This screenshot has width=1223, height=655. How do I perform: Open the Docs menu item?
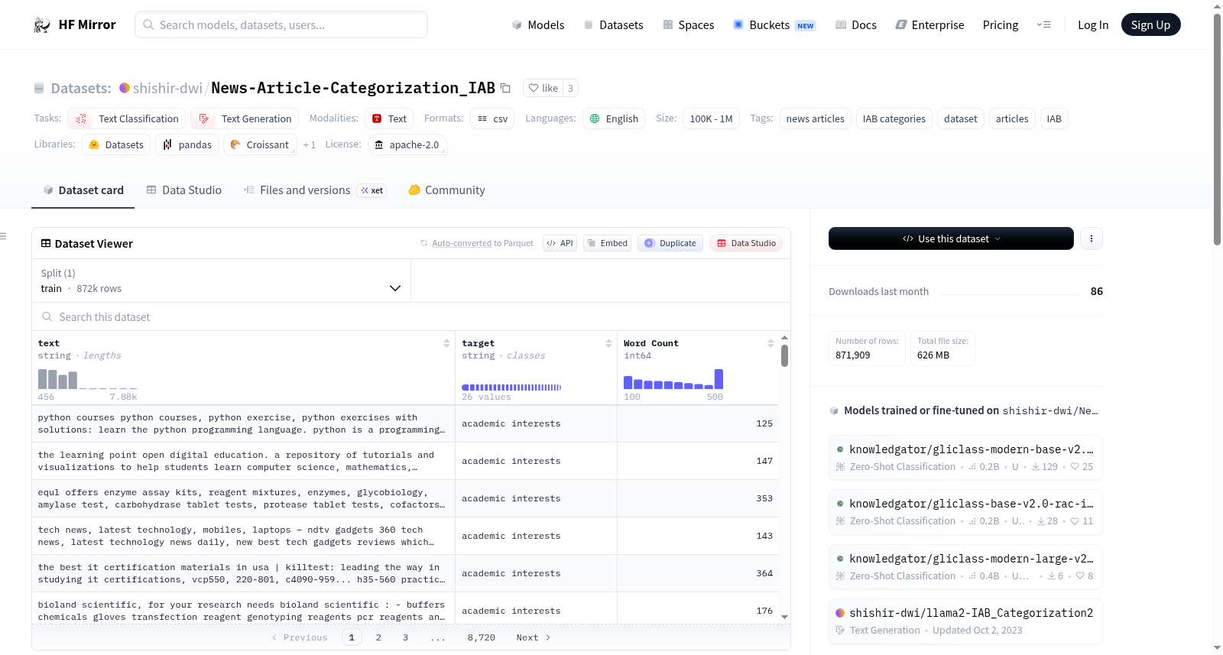855,24
